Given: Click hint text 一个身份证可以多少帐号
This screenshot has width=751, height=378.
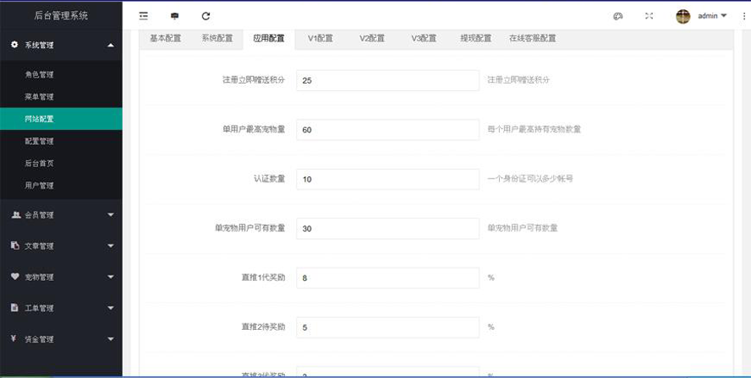Looking at the screenshot, I should click(530, 179).
